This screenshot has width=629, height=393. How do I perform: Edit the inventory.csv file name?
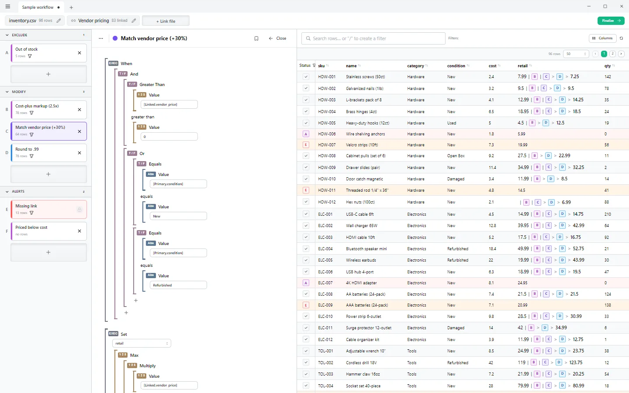[x=59, y=21]
